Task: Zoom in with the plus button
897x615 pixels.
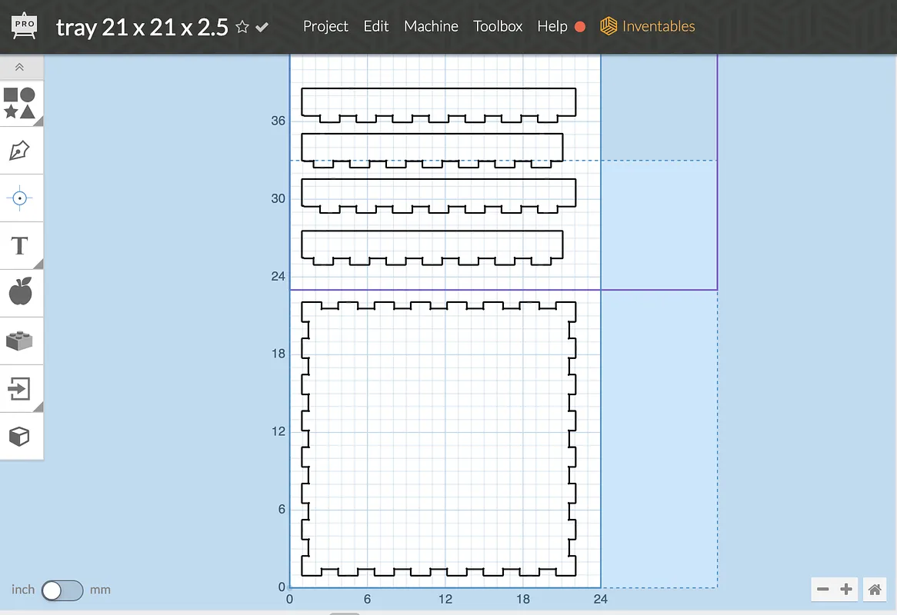Action: click(846, 590)
